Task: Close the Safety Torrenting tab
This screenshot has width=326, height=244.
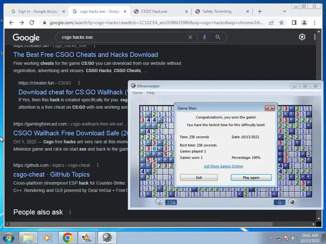Action: pyautogui.click(x=248, y=11)
